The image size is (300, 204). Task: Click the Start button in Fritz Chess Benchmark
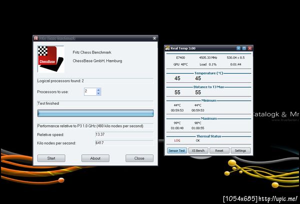tap(51, 158)
